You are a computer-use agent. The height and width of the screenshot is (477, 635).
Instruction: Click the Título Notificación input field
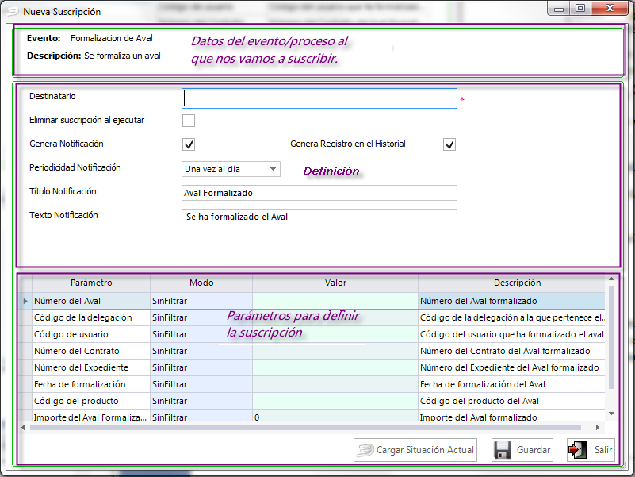pos(319,193)
